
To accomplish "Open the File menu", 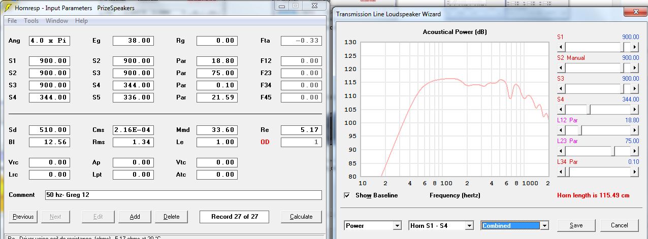I will [12, 21].
